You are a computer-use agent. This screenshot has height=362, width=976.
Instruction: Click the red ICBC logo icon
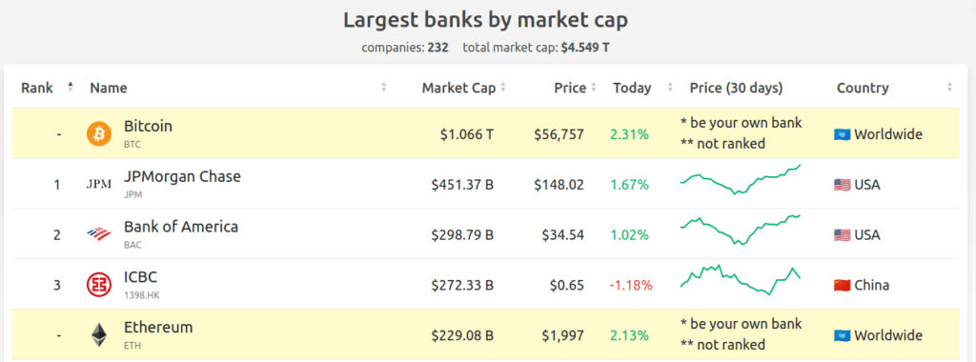point(99,285)
